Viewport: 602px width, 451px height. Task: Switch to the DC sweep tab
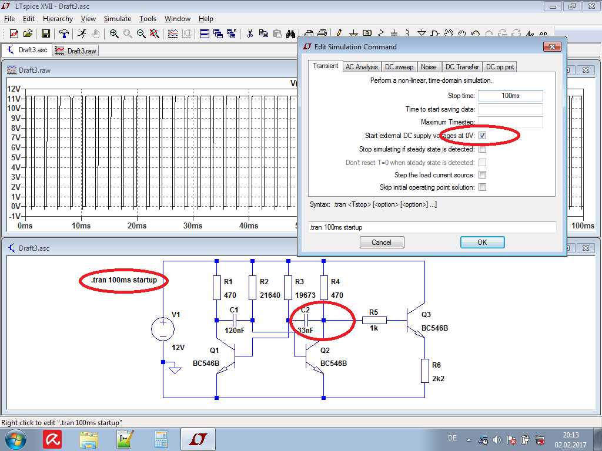399,67
